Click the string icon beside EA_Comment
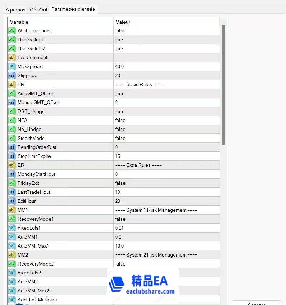The height and width of the screenshot is (305, 286). 12,57
